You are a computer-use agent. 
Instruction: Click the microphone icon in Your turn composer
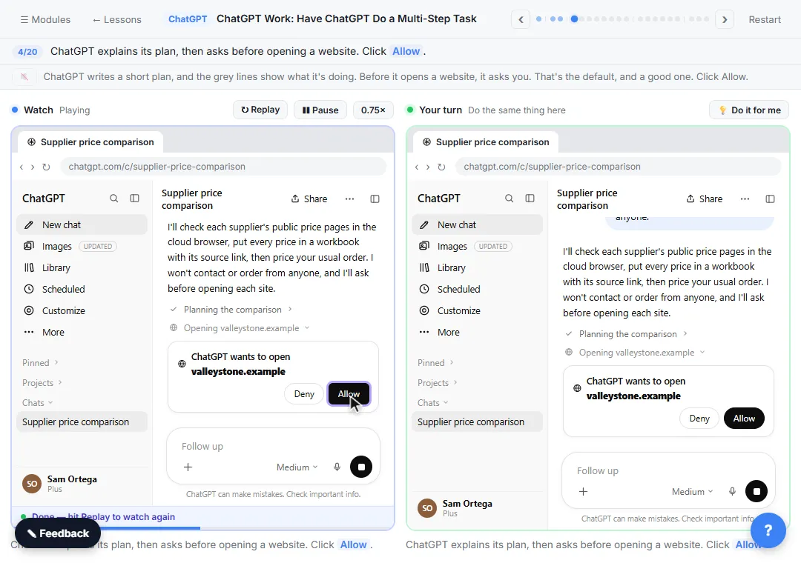732,491
